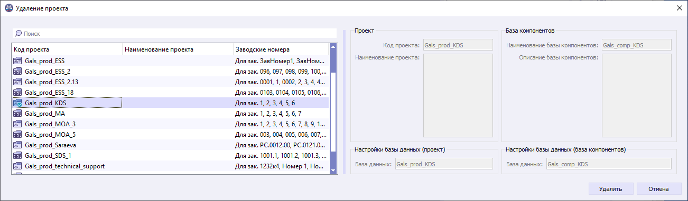Select the Gals_prod_MOA_5 project name
Image resolution: width=688 pixels, height=201 pixels.
pyautogui.click(x=50, y=135)
